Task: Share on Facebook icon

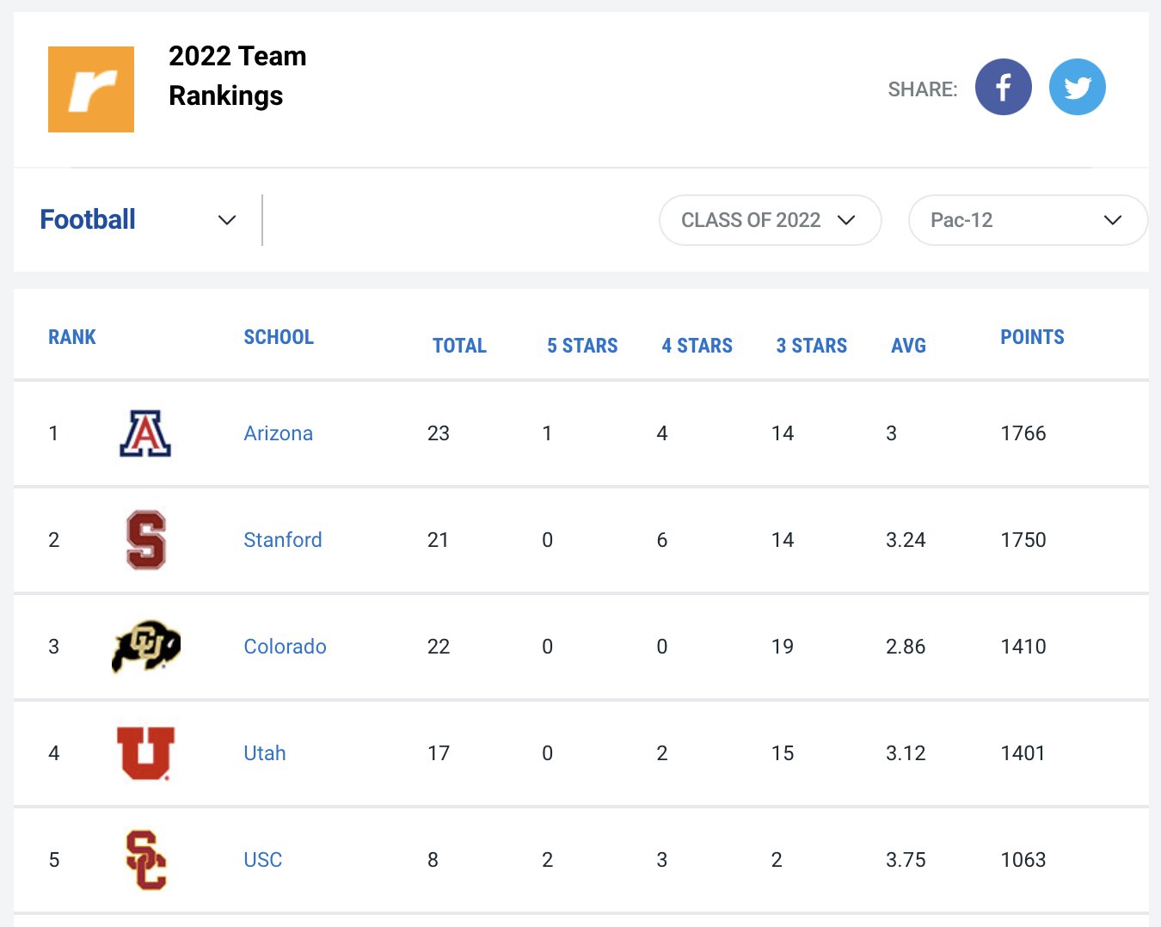Action: 1003,87
